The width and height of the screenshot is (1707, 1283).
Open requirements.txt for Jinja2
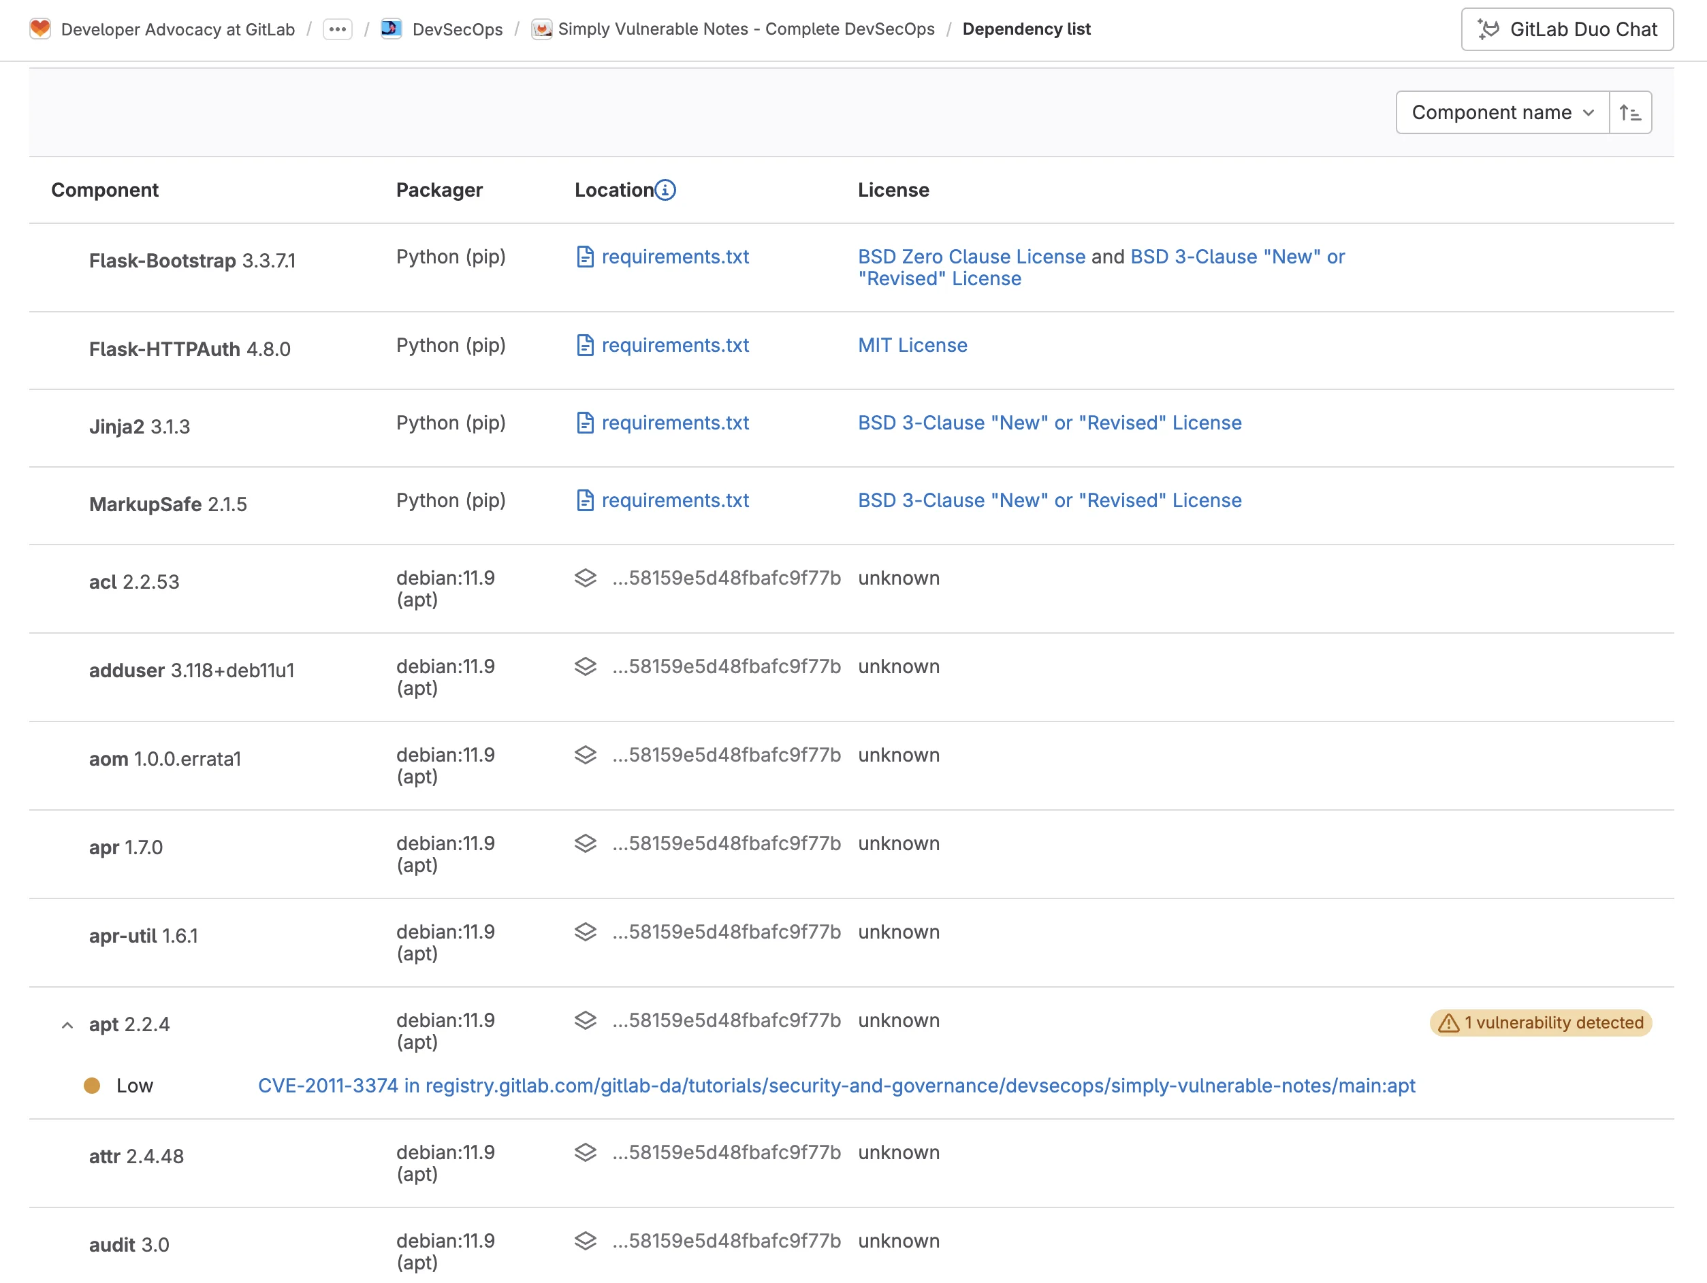[x=675, y=423]
